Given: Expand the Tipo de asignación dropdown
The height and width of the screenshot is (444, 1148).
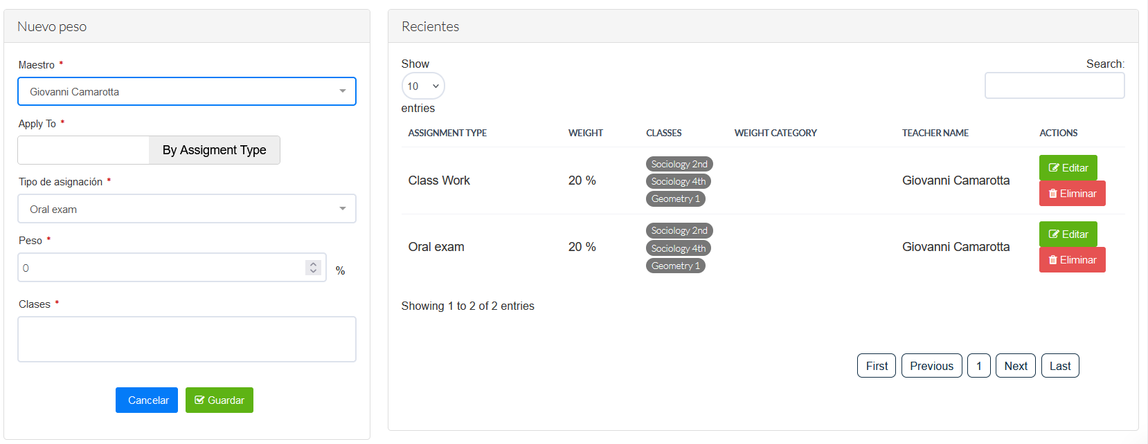Looking at the screenshot, I should tap(187, 209).
